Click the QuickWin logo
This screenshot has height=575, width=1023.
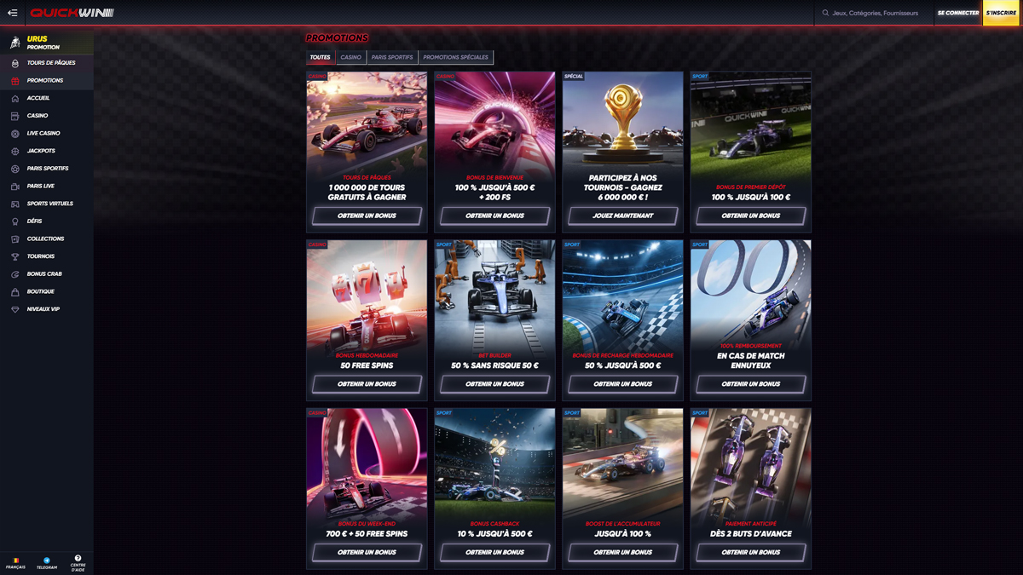point(72,13)
